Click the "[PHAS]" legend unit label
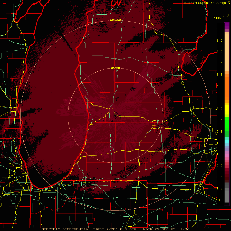 click(217, 18)
